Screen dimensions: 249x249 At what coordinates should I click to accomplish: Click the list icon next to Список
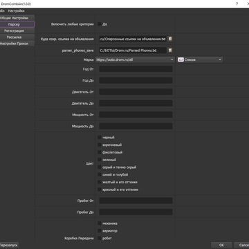[181, 59]
